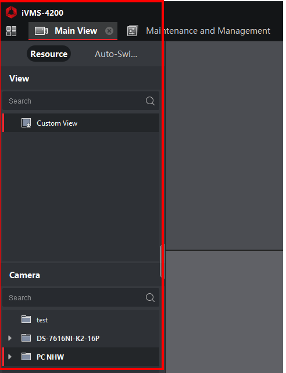Click the test folder icon

[x=26, y=319]
